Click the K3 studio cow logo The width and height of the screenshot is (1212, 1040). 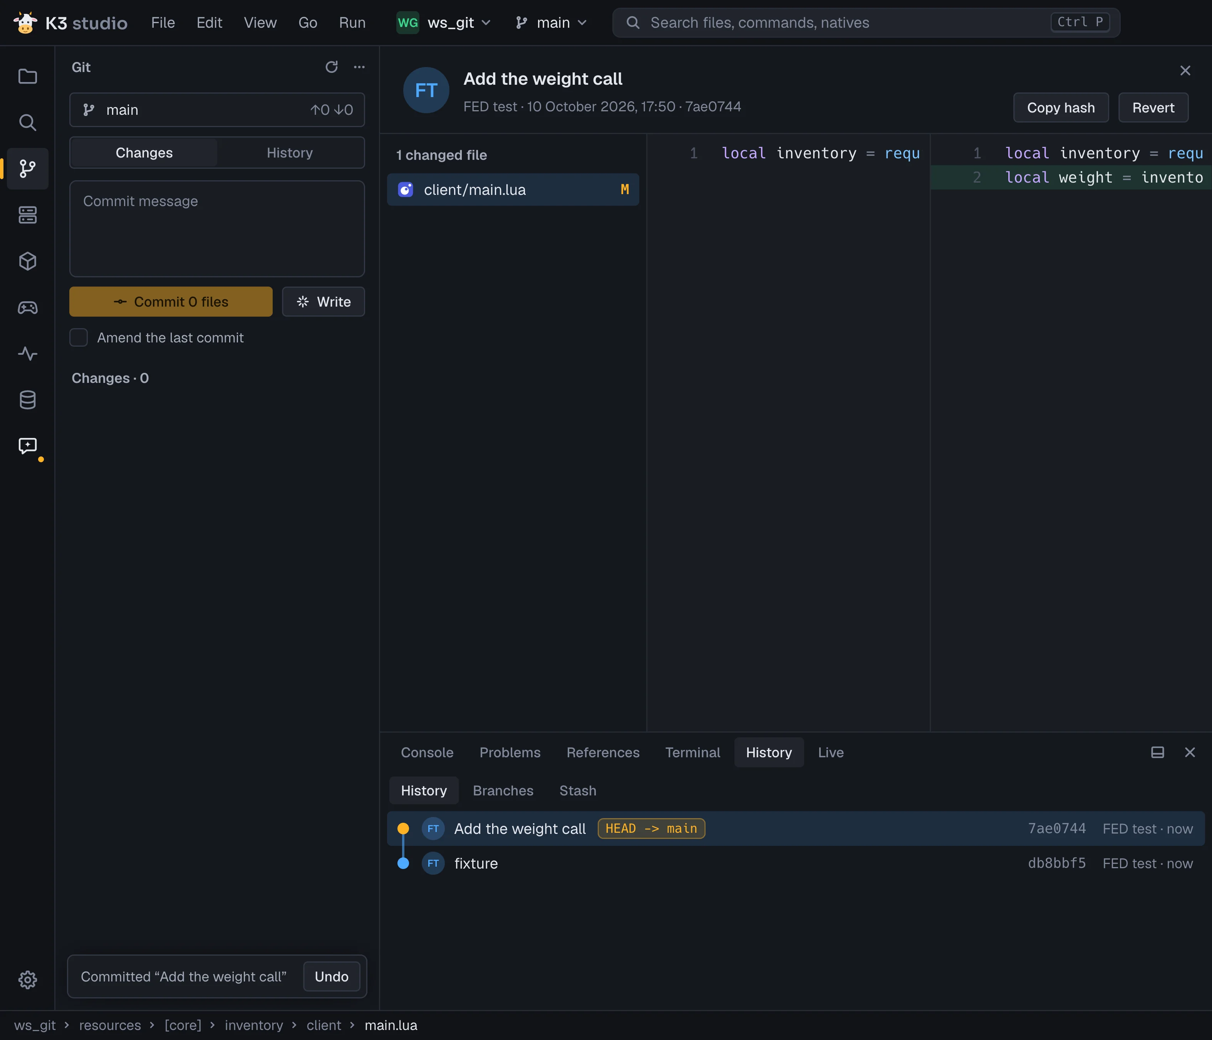tap(25, 23)
